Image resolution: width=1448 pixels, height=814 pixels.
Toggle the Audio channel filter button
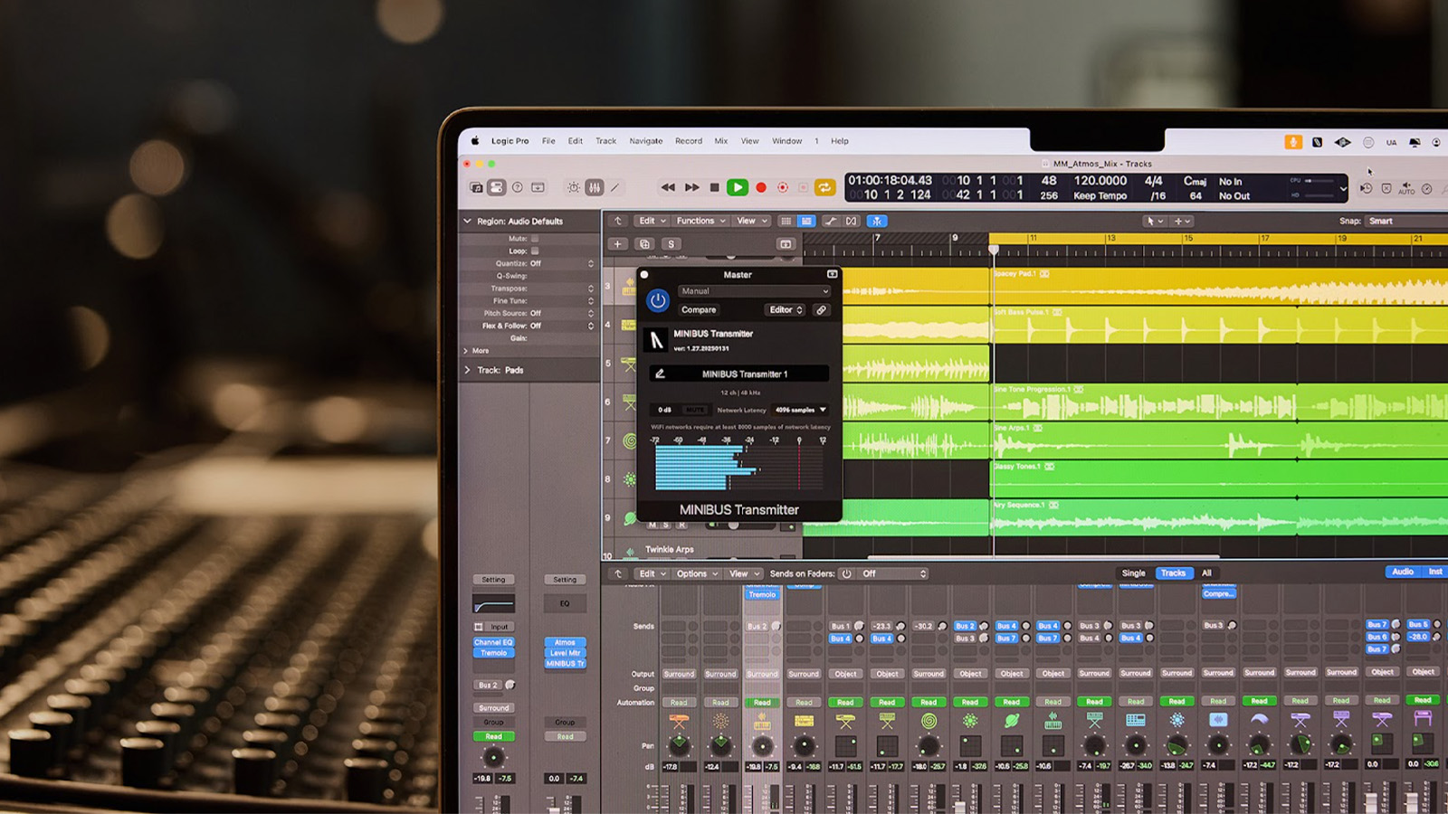point(1403,572)
